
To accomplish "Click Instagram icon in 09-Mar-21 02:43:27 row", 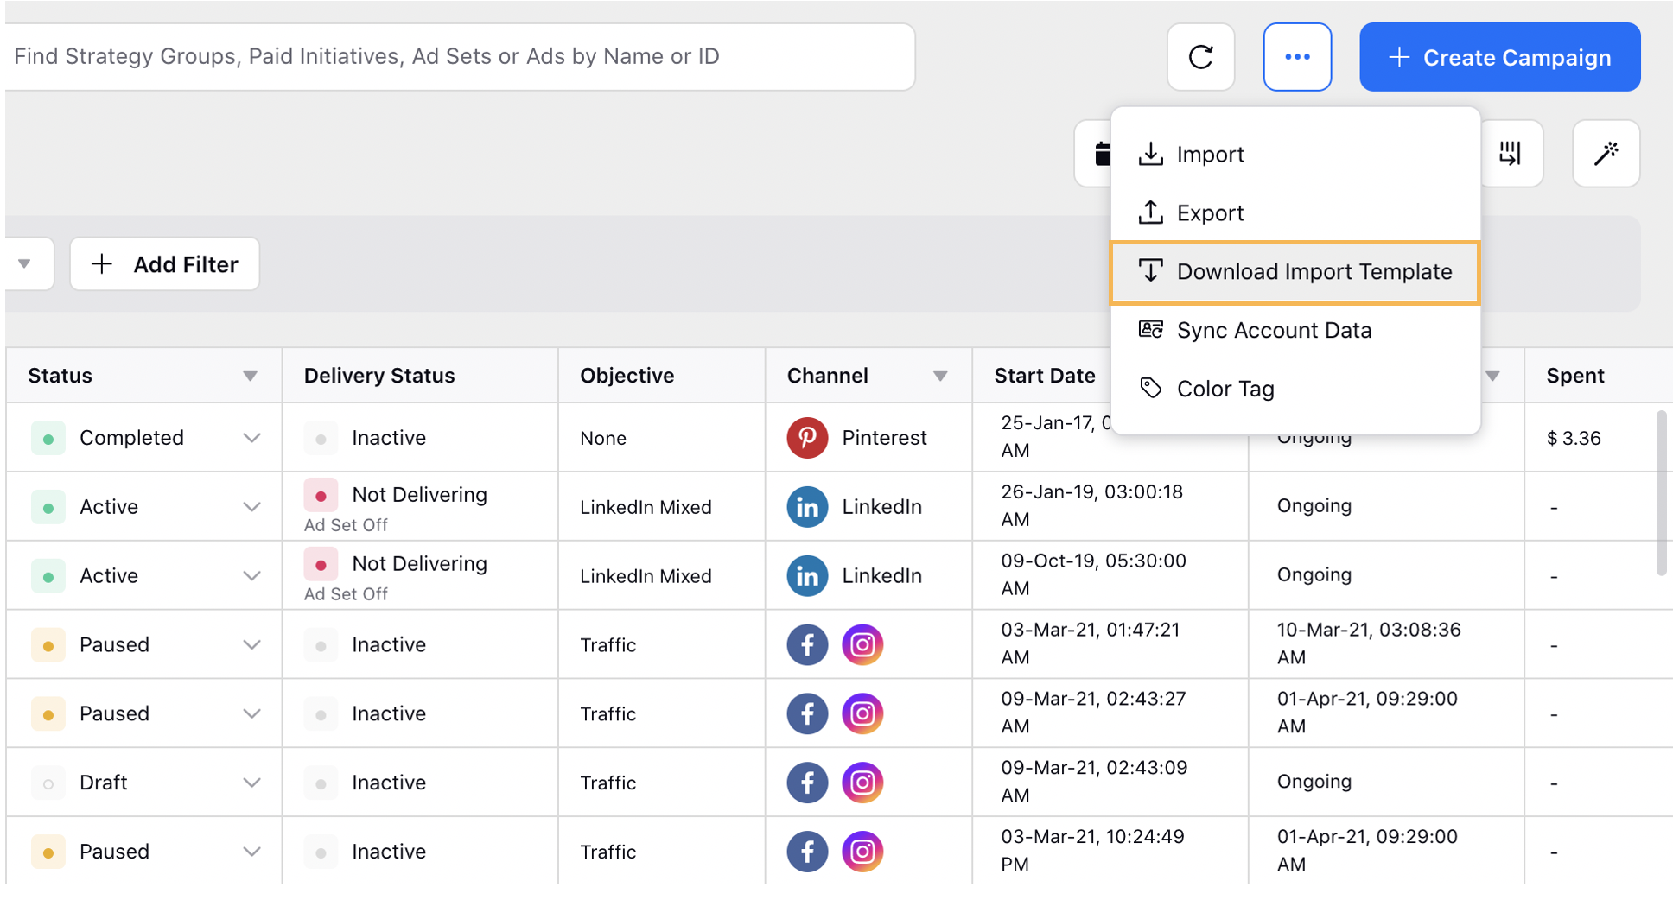I will [x=862, y=714].
